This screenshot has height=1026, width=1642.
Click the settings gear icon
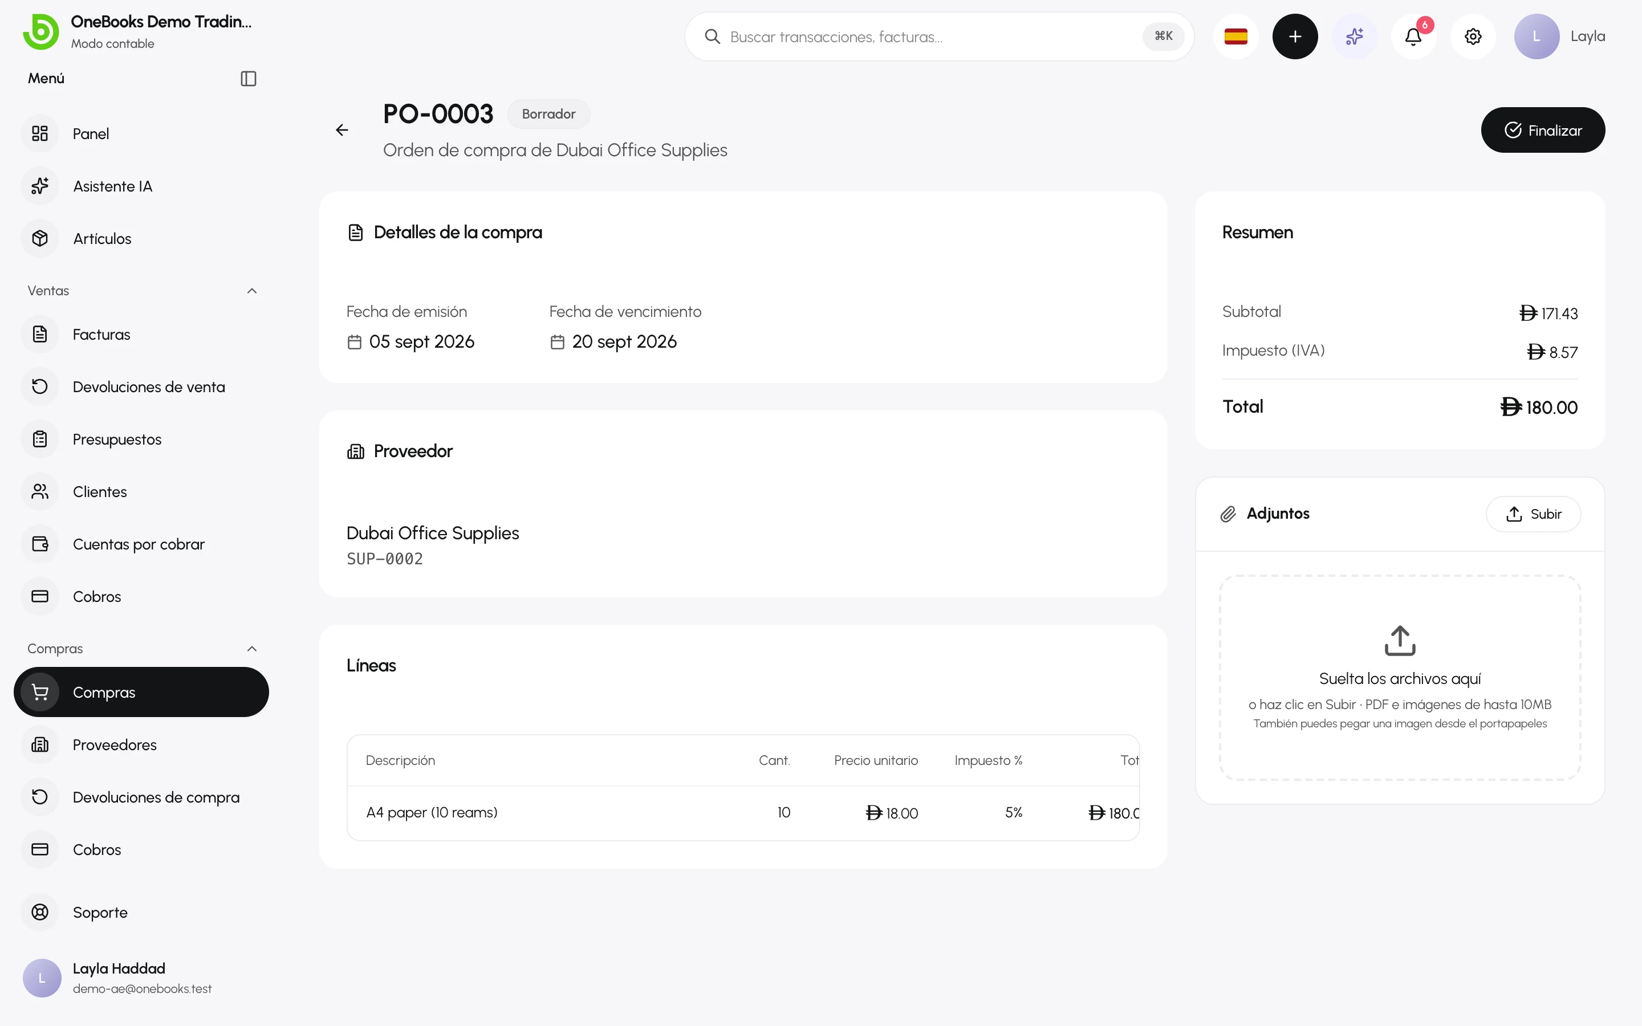(x=1472, y=36)
